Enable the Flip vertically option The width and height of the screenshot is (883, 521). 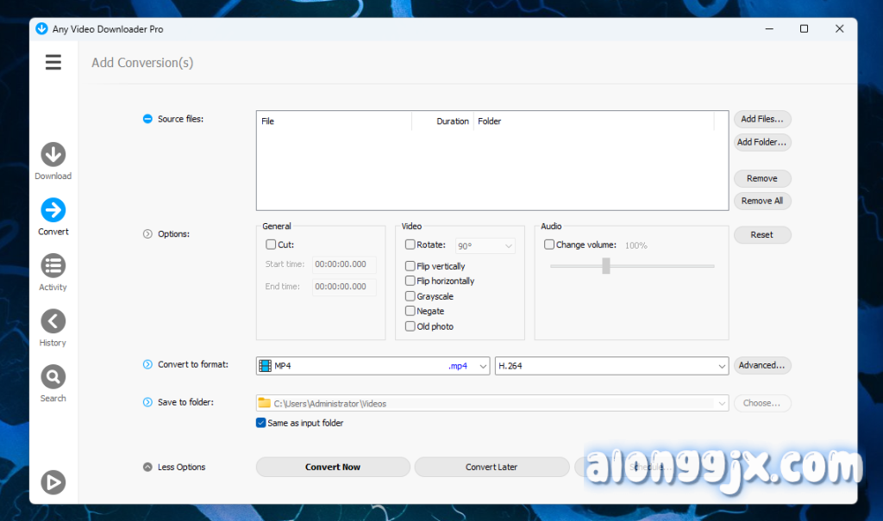(411, 266)
